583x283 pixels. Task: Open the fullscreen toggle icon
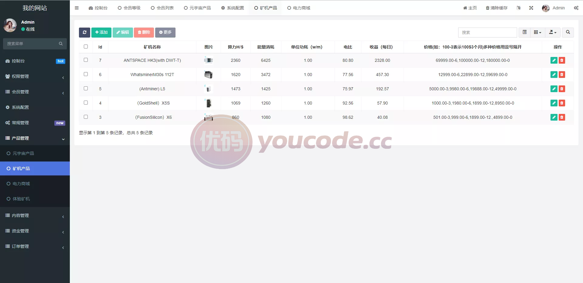pyautogui.click(x=531, y=8)
